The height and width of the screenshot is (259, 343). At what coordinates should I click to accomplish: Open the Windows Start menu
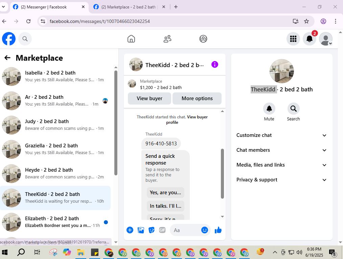point(5,253)
